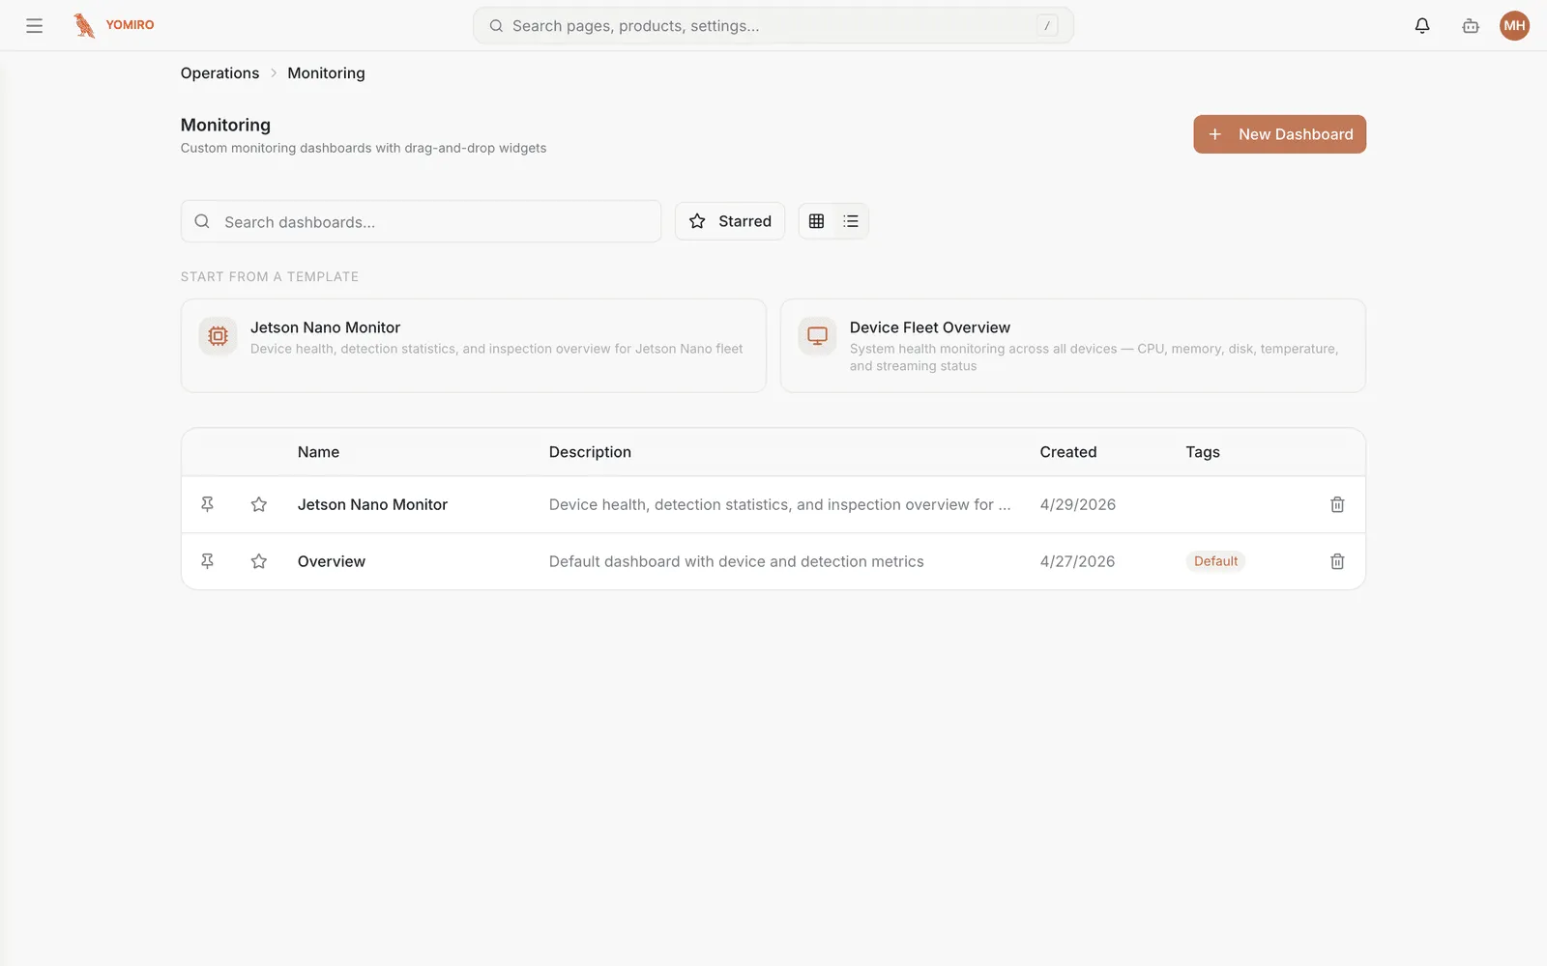Focus the global search pages field
This screenshot has height=966, width=1547.
[x=773, y=26]
